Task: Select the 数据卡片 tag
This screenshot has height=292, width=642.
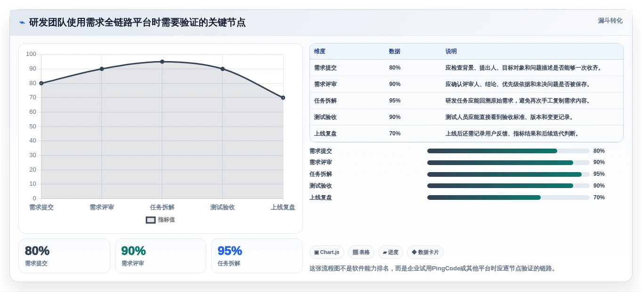Action: pyautogui.click(x=425, y=253)
